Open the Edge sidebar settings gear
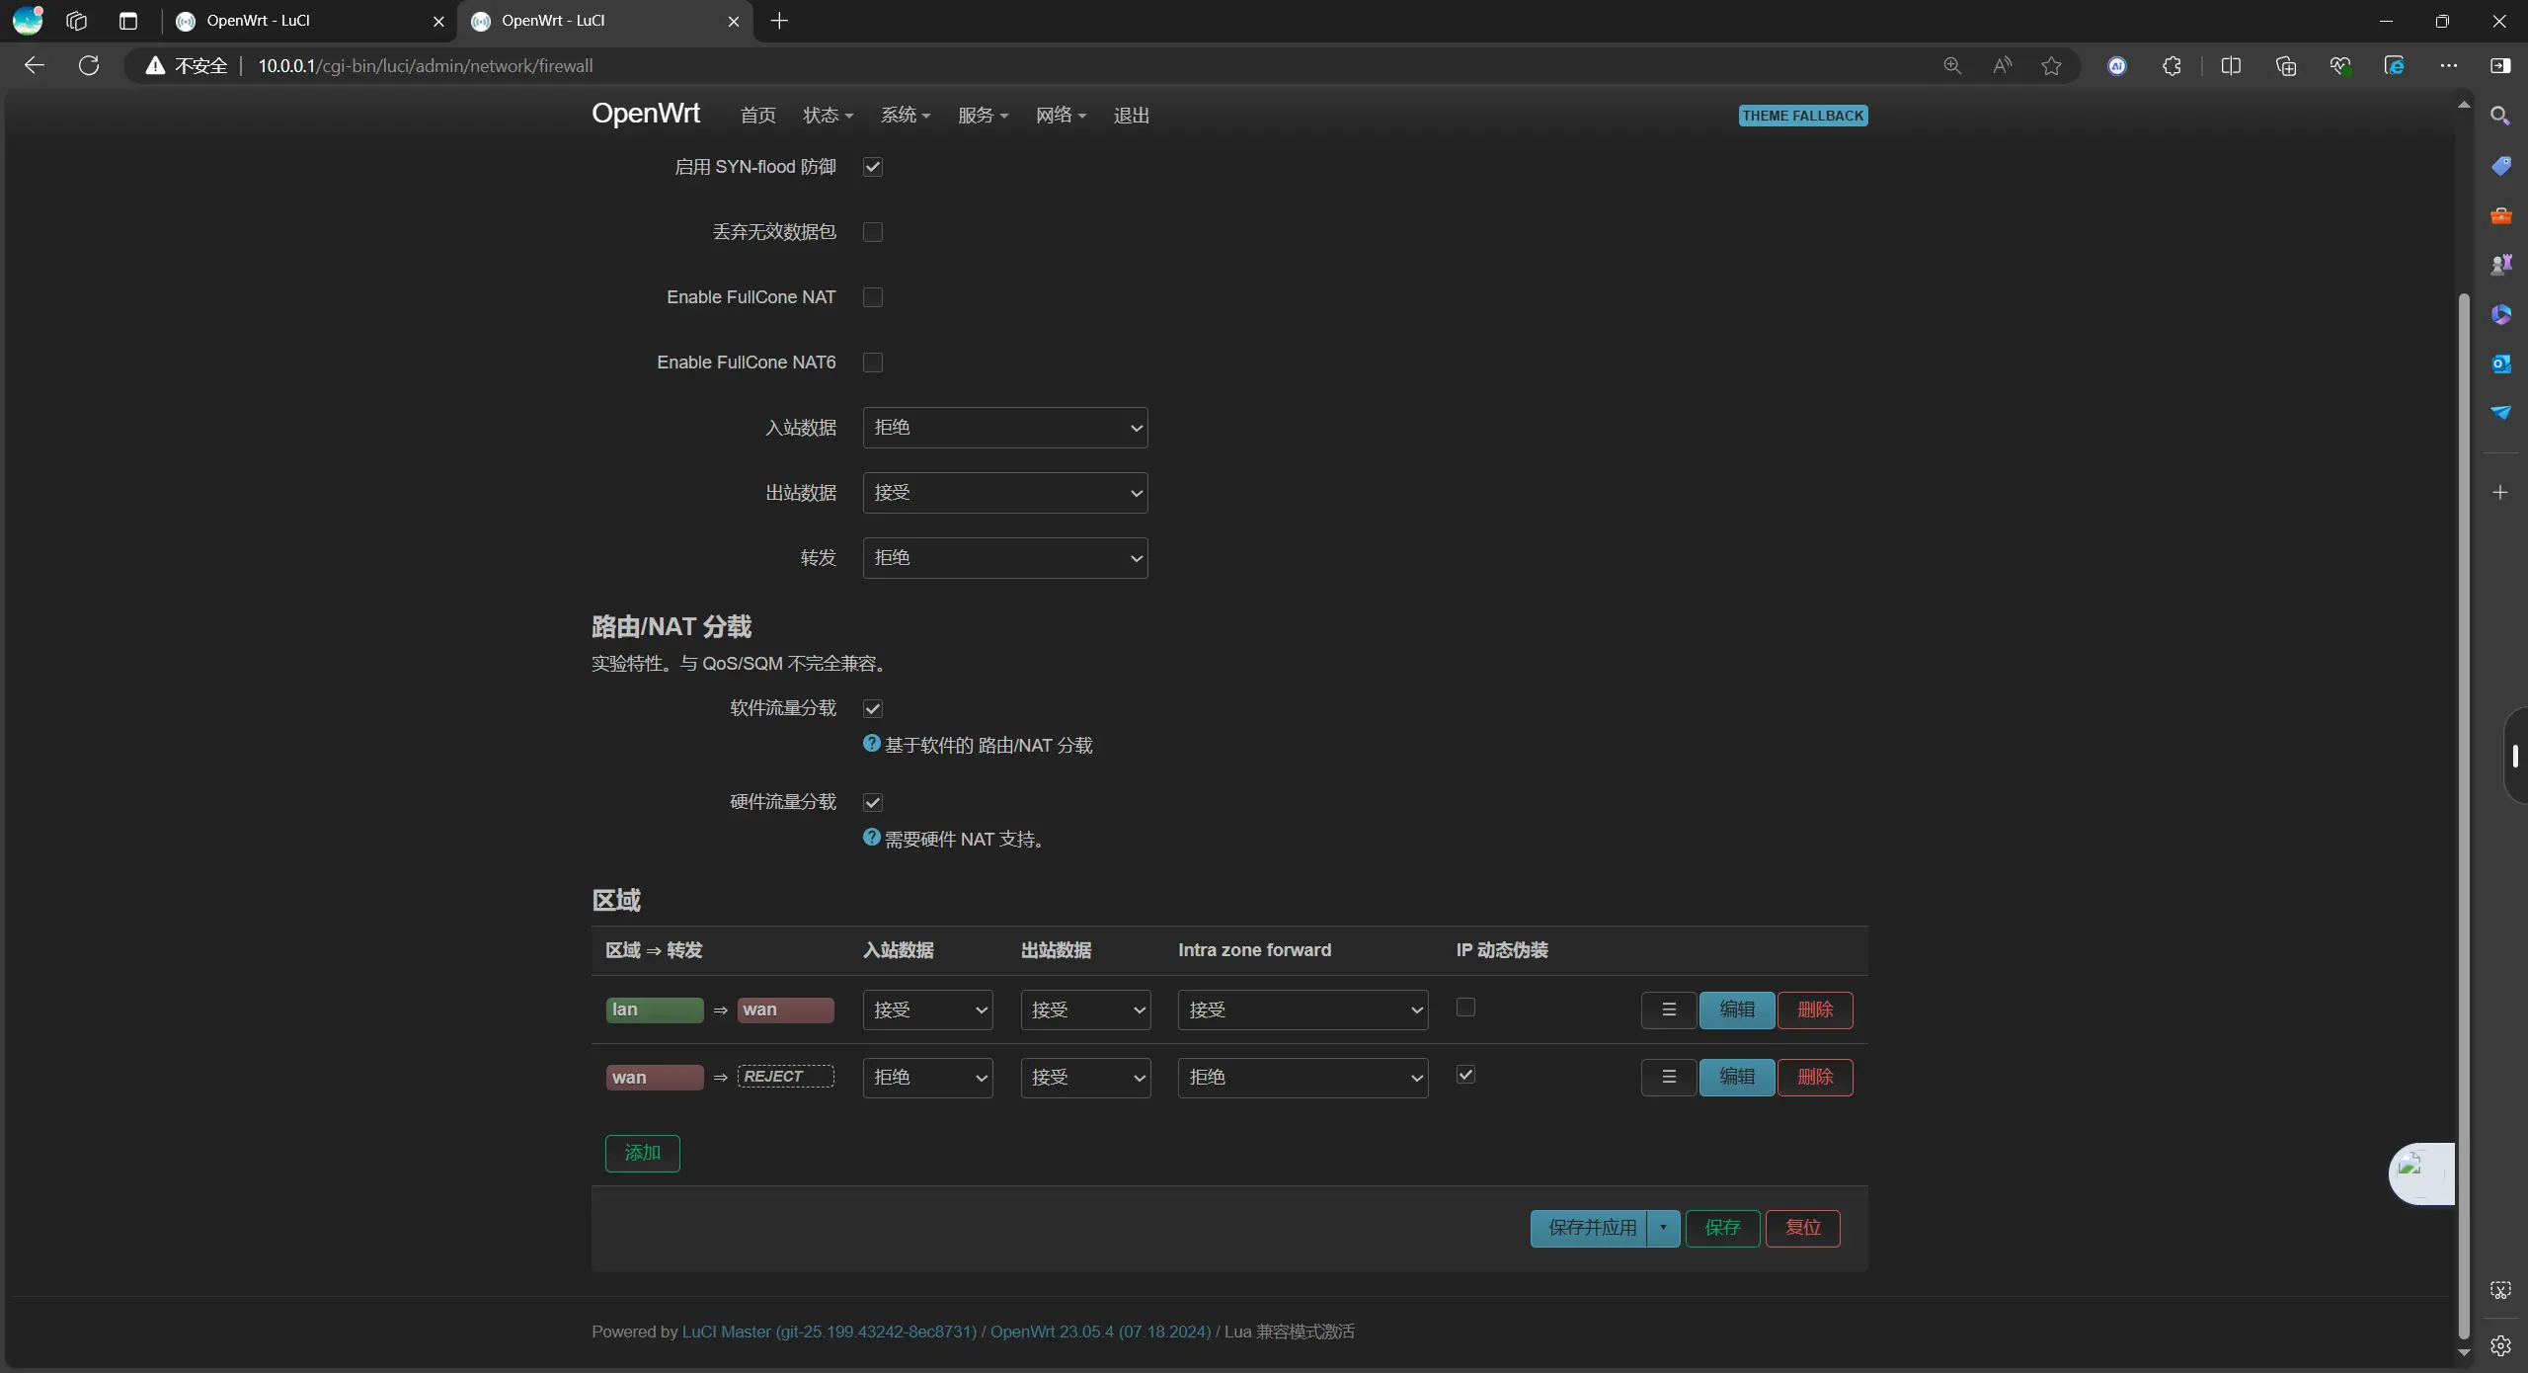The image size is (2528, 1373). [2500, 1345]
